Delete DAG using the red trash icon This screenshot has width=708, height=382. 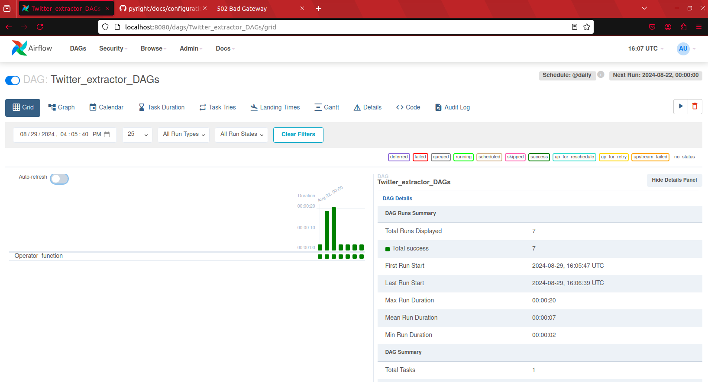(695, 106)
